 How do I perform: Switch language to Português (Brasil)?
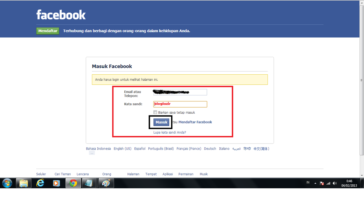161,149
